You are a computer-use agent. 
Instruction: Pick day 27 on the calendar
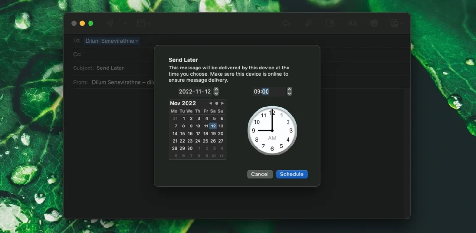coord(221,141)
